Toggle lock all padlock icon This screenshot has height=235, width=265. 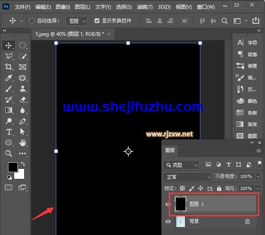pos(219,188)
